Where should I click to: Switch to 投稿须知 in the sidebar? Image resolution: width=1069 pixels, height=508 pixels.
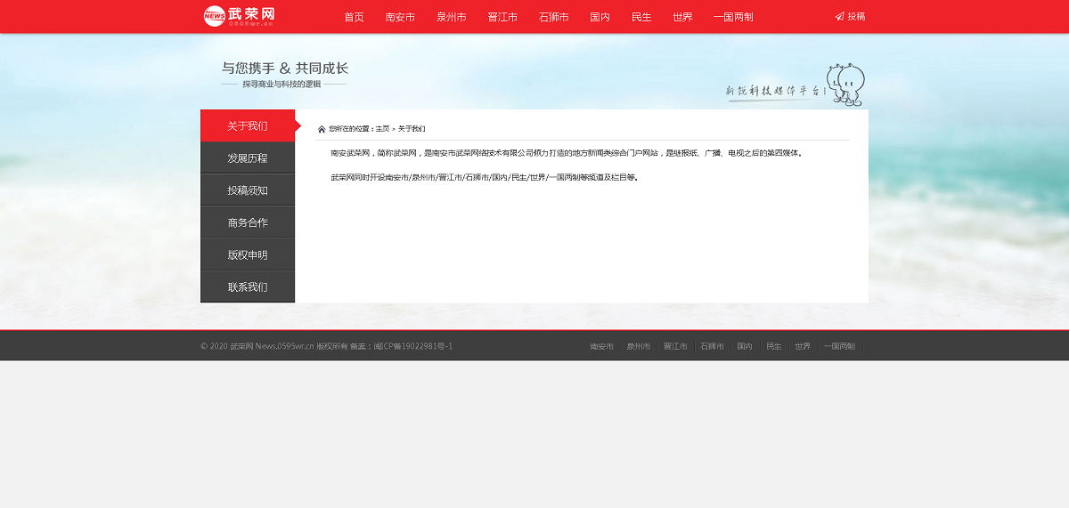pyautogui.click(x=247, y=190)
